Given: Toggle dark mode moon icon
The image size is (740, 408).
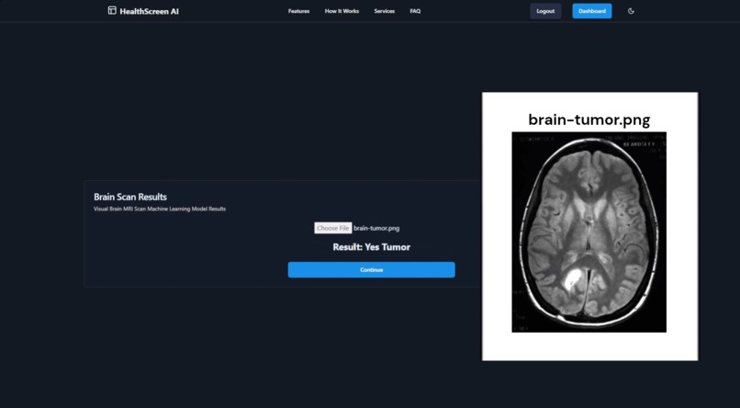Looking at the screenshot, I should coord(631,11).
